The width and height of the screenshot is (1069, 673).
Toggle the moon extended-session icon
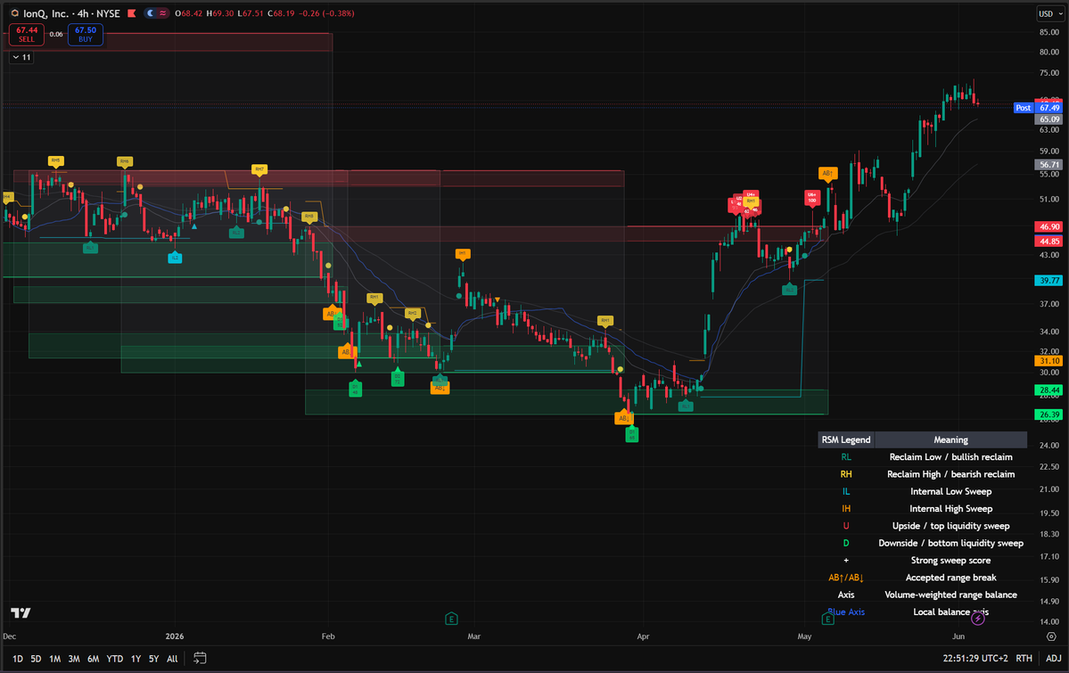pyautogui.click(x=150, y=13)
